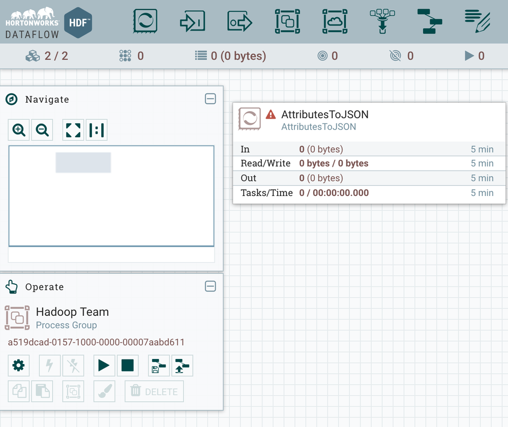
Task: Click the Disable crossed bolt button
Action: [73, 366]
